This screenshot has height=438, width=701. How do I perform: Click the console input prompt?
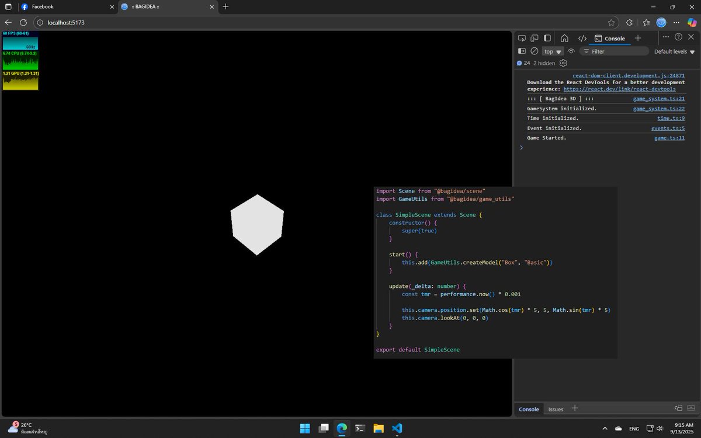pyautogui.click(x=605, y=148)
